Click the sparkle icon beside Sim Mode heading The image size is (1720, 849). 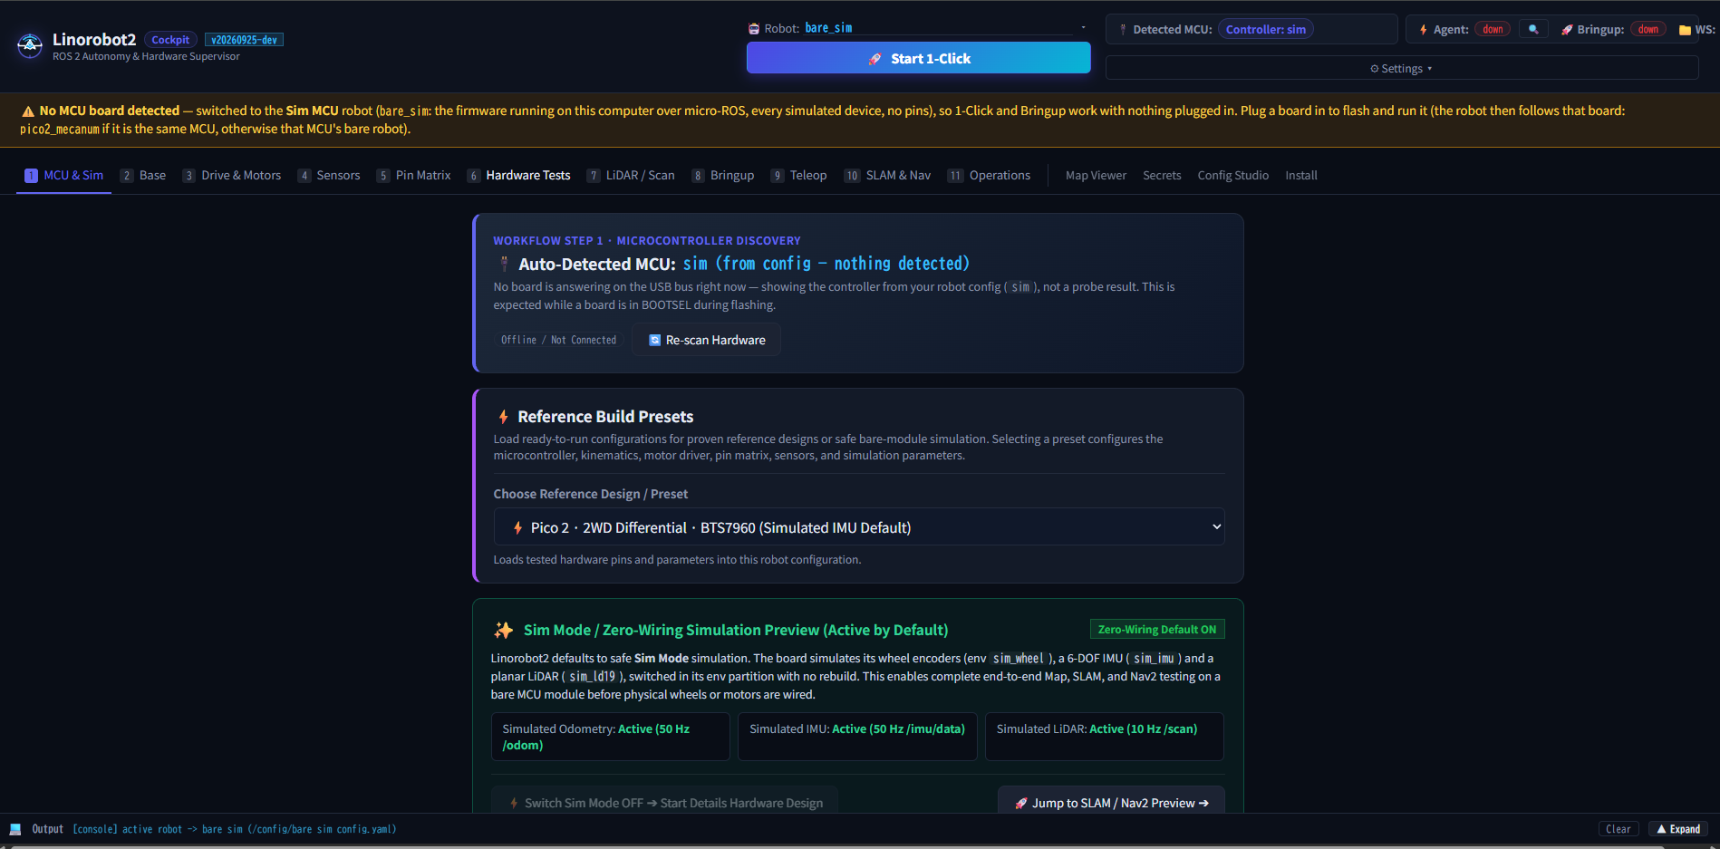pyautogui.click(x=504, y=630)
